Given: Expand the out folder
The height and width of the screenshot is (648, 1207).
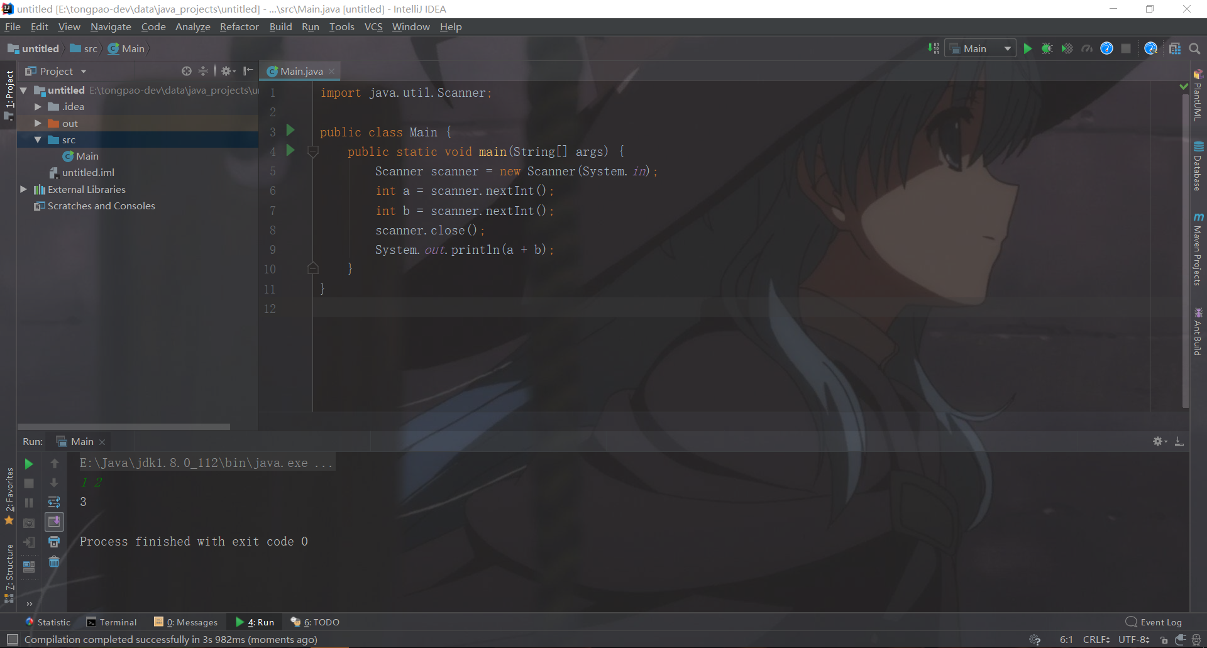Looking at the screenshot, I should 38,123.
